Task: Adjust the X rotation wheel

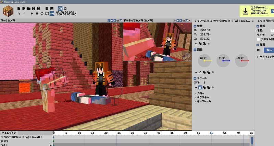Action: 204,61
